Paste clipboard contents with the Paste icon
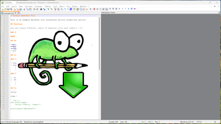Image resolution: width=221 pixels, height=124 pixels. pyautogui.click(x=30, y=9)
